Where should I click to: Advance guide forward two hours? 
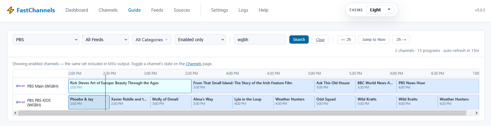[401, 39]
